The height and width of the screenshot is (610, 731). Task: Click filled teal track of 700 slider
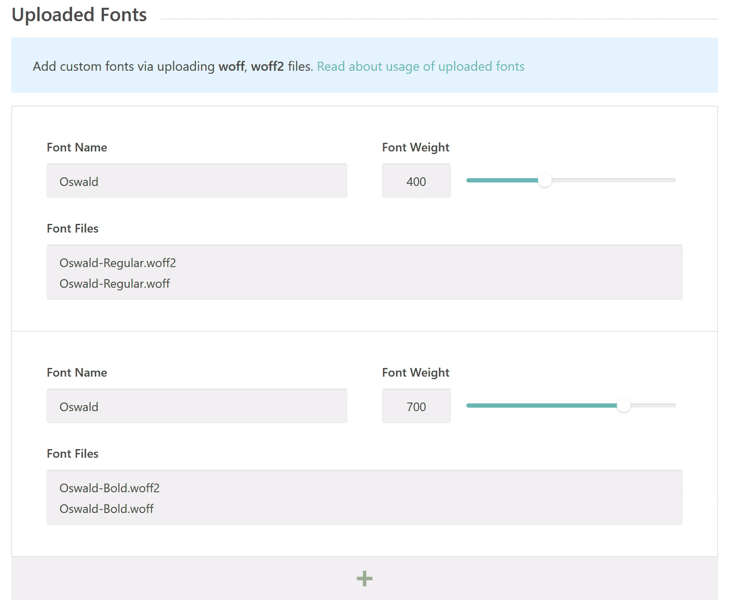tap(541, 406)
